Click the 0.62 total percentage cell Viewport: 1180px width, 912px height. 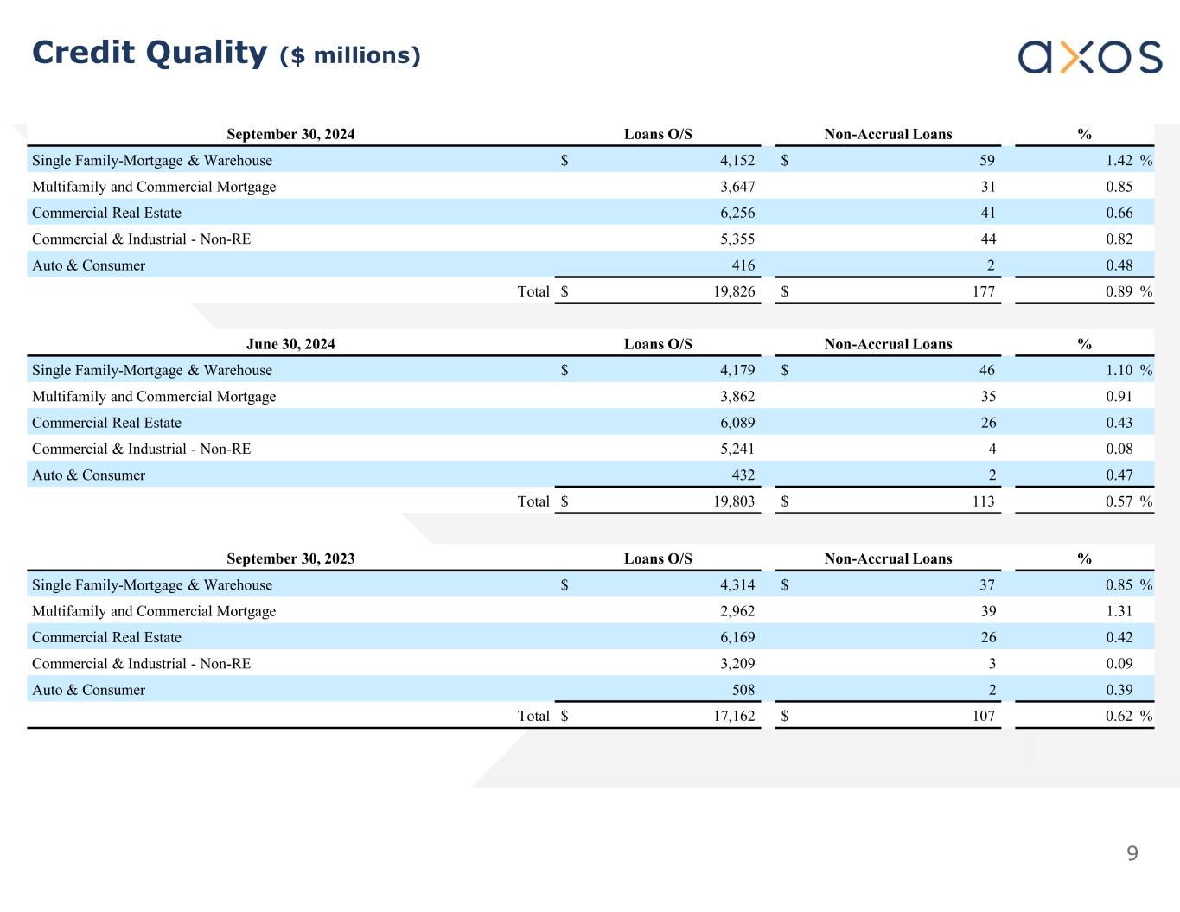[1119, 716]
